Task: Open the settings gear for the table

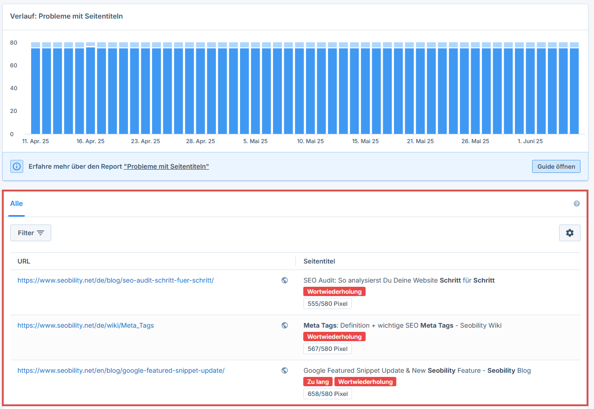Action: [570, 233]
